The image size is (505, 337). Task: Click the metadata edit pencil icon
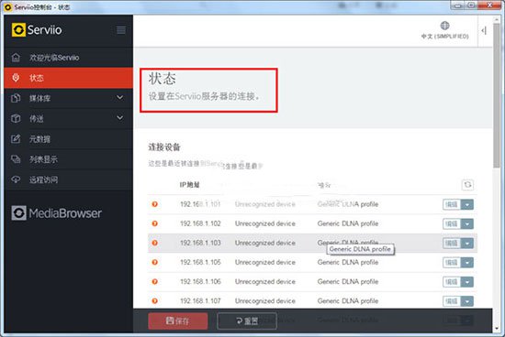16,139
